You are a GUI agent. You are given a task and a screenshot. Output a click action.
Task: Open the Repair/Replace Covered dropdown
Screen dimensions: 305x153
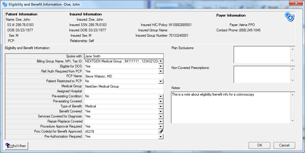pos(161,122)
